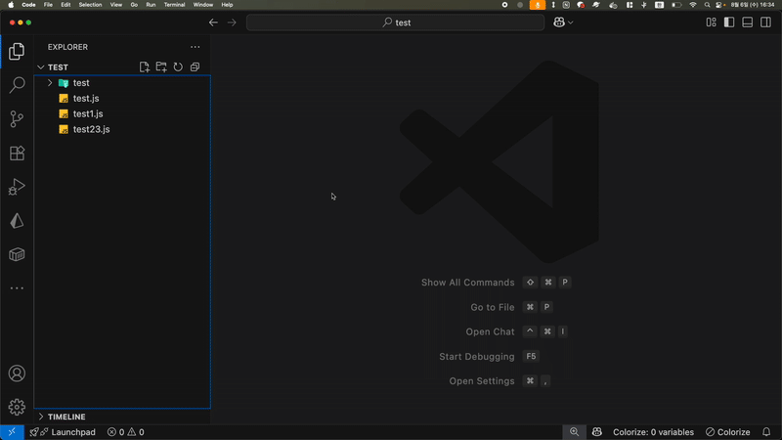Click the remote window indicator in status bar
The height and width of the screenshot is (440, 782).
point(12,432)
